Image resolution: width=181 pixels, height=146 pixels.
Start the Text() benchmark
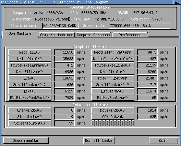click(30, 91)
